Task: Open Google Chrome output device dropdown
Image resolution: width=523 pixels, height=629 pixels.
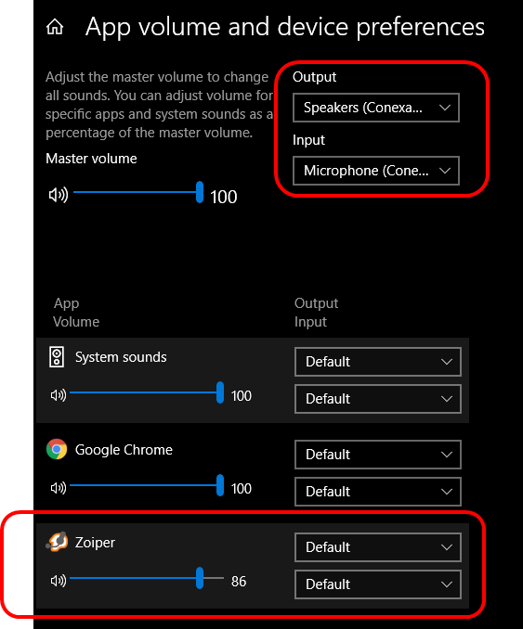Action: (x=377, y=454)
